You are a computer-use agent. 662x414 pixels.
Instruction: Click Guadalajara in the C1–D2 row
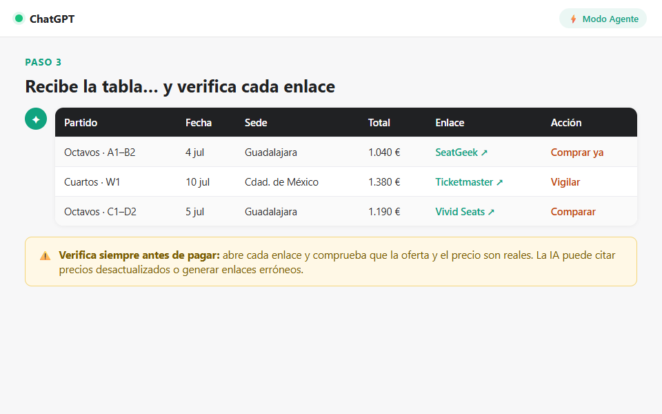point(270,212)
